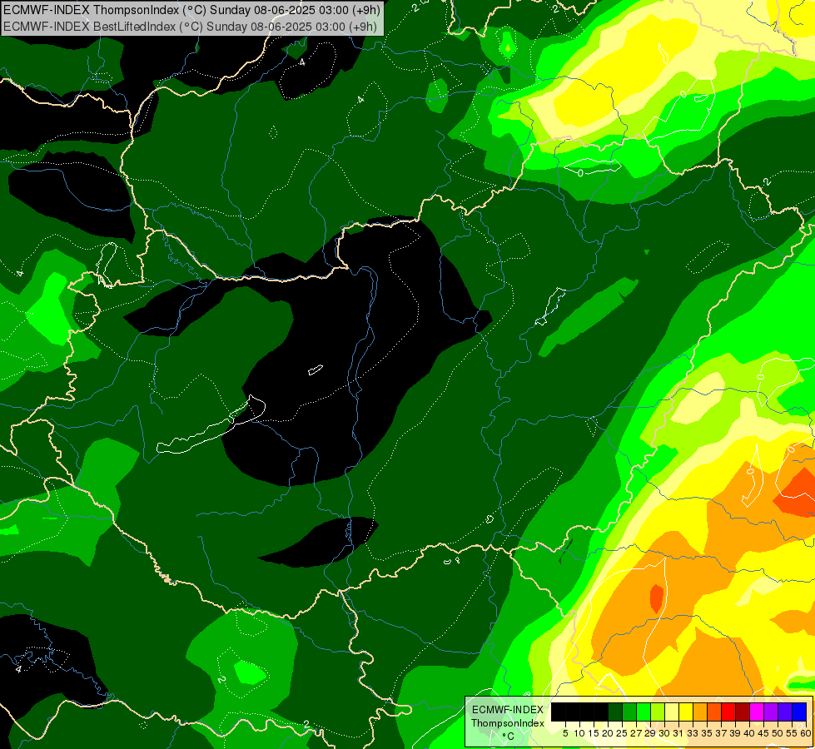Select the red-orange swatch between 35 and 37
815x749 pixels.
(714, 712)
